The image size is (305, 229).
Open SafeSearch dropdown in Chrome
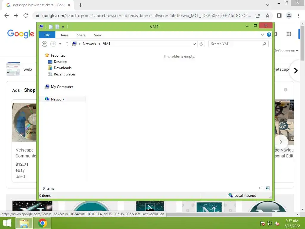[286, 51]
